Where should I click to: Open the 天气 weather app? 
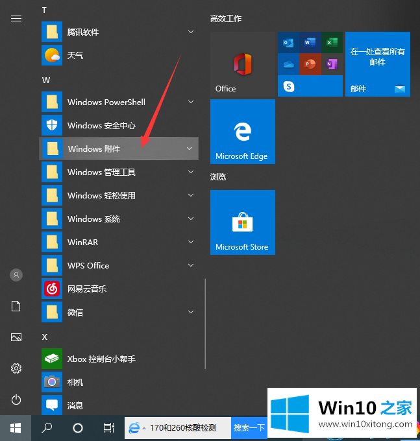point(119,55)
